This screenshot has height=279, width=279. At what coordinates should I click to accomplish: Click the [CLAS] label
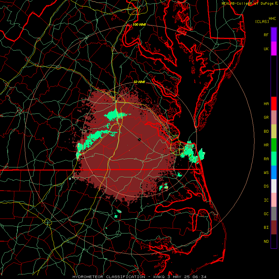pos(262,22)
